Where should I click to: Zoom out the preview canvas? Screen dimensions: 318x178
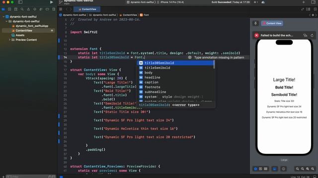(x=297, y=169)
